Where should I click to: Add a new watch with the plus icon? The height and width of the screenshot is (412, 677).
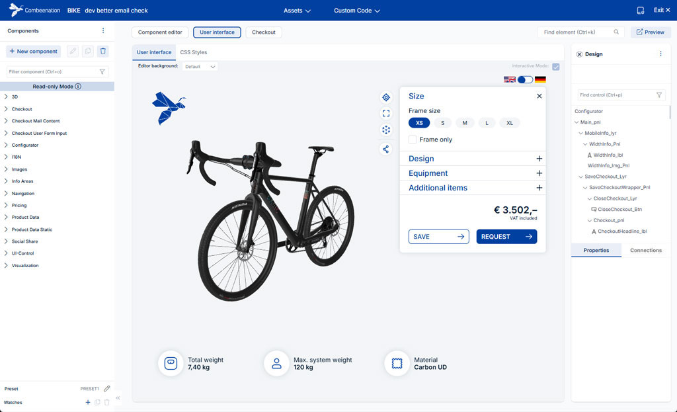click(x=87, y=401)
